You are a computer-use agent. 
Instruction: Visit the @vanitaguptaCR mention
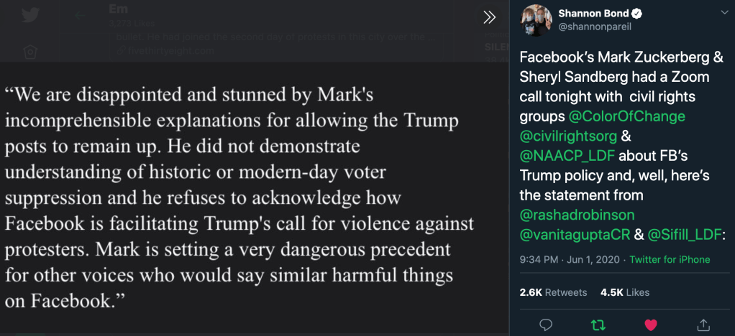coord(570,233)
